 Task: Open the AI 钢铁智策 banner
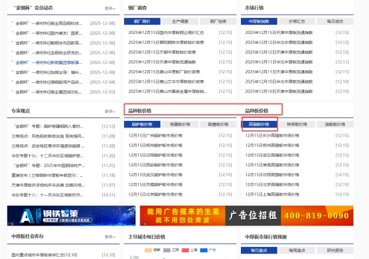[x=71, y=216]
